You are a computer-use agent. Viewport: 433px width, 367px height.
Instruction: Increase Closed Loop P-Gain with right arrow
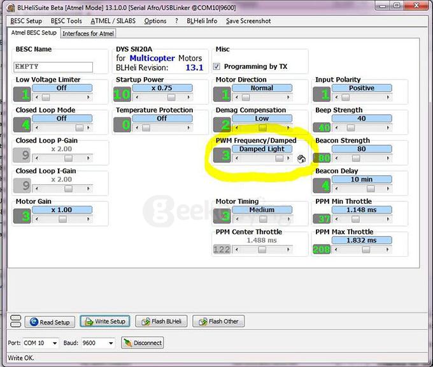click(89, 158)
